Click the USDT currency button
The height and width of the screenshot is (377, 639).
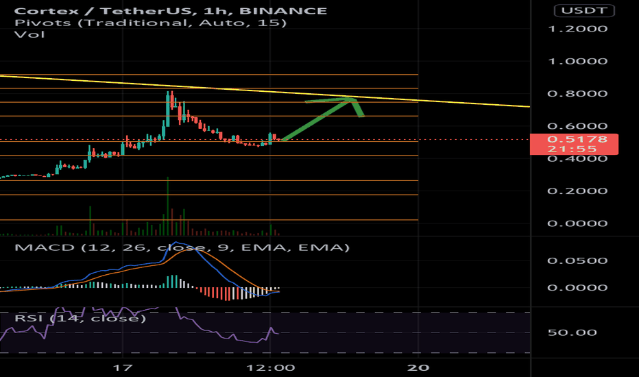click(584, 10)
